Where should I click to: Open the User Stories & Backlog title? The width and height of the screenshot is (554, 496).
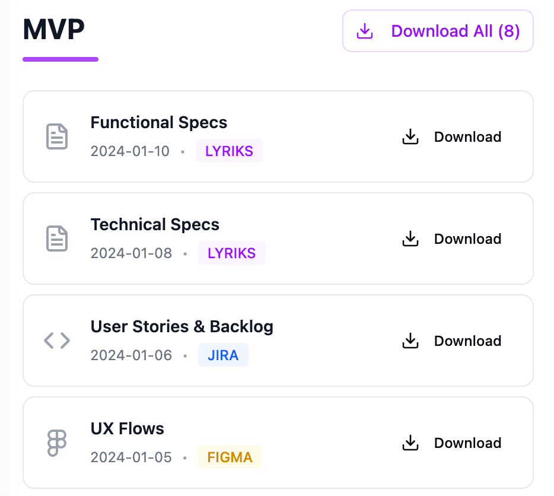(182, 327)
